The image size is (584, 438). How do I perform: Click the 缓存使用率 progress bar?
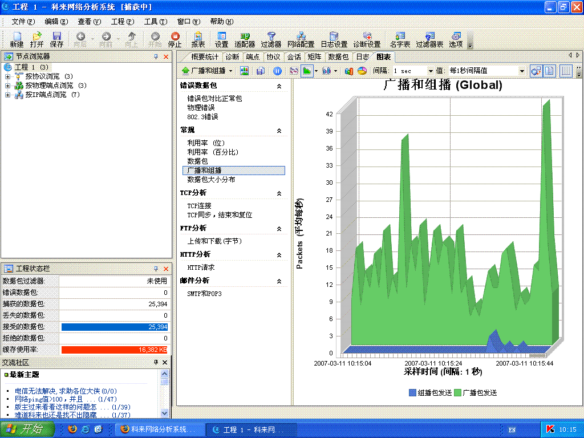coord(114,350)
